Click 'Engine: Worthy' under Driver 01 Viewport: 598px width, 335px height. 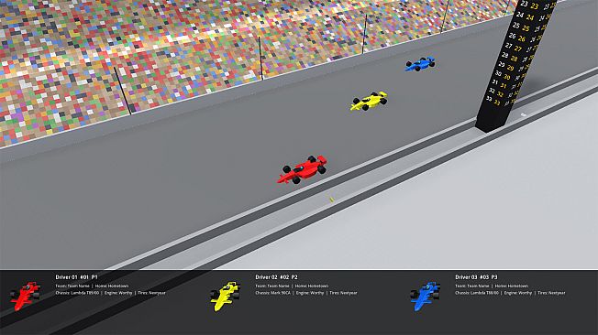point(117,293)
